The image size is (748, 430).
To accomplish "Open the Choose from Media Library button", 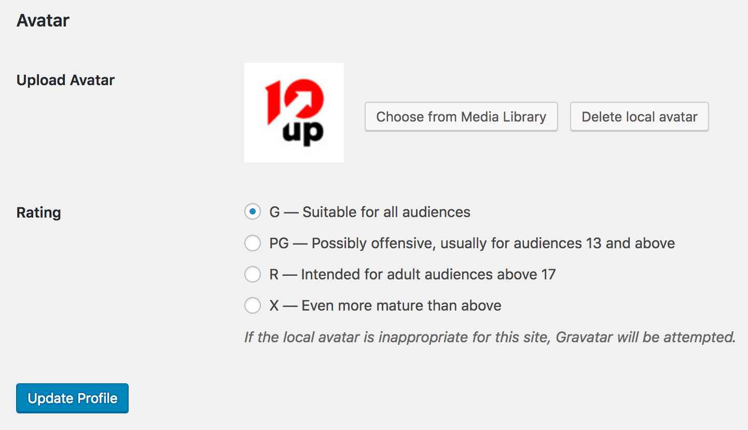I will (461, 117).
